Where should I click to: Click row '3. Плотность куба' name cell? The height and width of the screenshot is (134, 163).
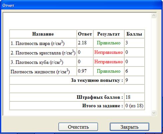coord(43,62)
